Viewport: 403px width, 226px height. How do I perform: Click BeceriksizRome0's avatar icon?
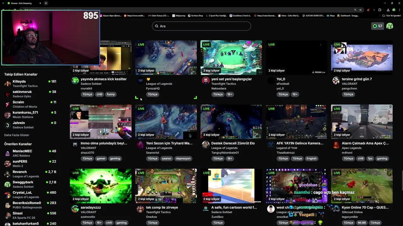tap(8, 205)
